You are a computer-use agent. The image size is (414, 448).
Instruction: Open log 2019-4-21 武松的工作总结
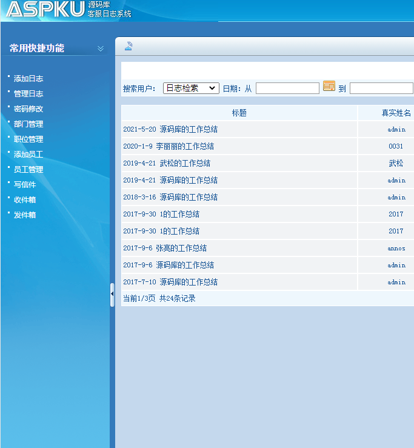coord(167,163)
